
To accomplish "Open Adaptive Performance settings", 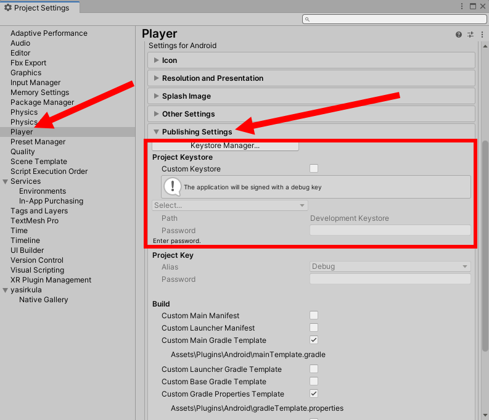I will [x=49, y=33].
